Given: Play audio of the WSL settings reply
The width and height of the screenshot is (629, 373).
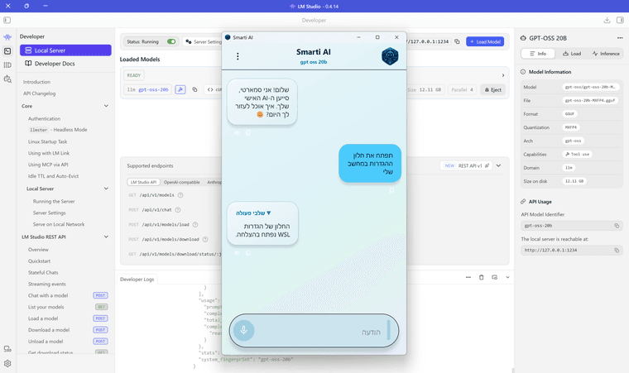Looking at the screenshot, I should pos(237,253).
